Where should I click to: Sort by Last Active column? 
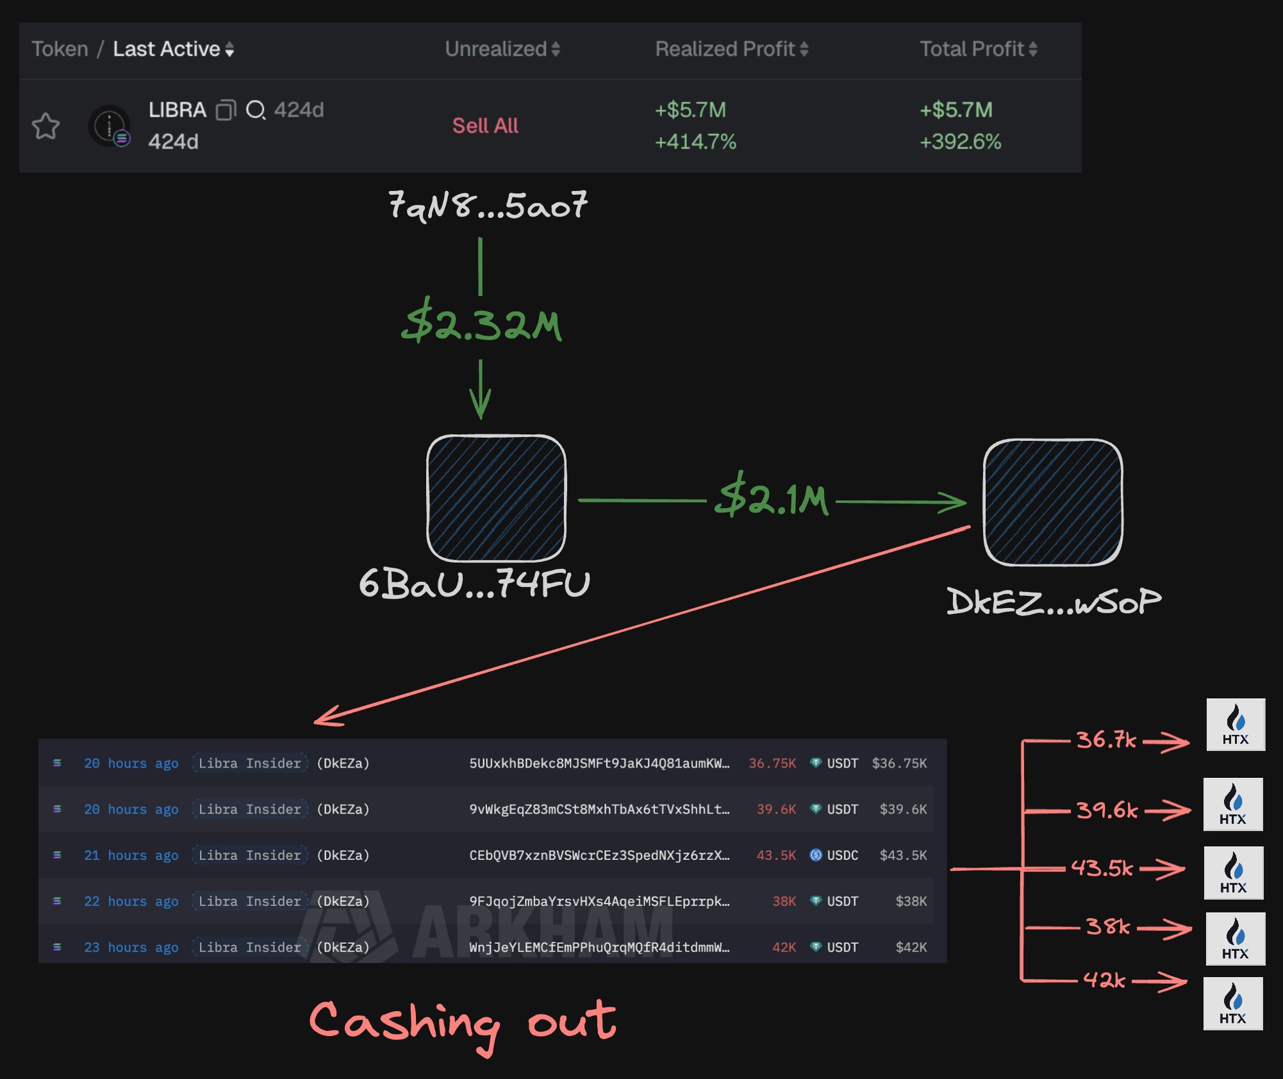[173, 49]
